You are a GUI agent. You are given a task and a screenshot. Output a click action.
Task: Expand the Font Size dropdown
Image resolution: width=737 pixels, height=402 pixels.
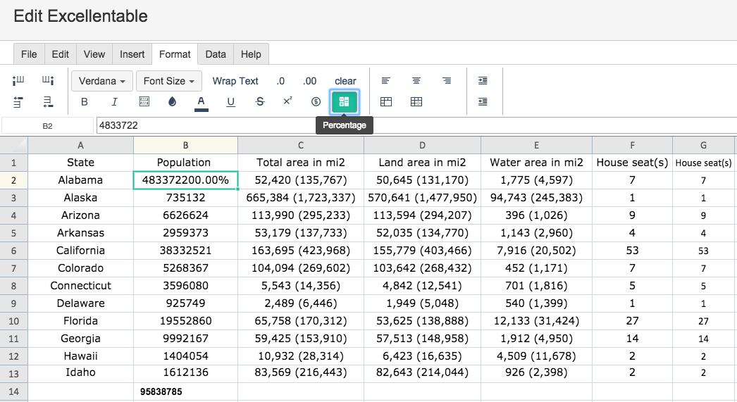point(169,81)
